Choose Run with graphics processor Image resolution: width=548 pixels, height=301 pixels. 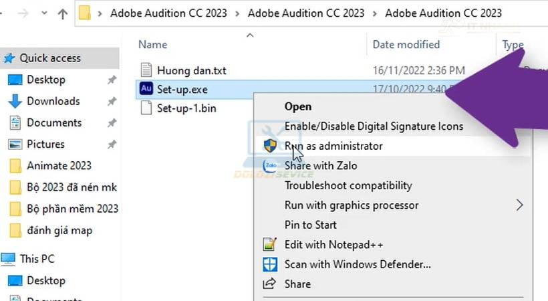(352, 205)
